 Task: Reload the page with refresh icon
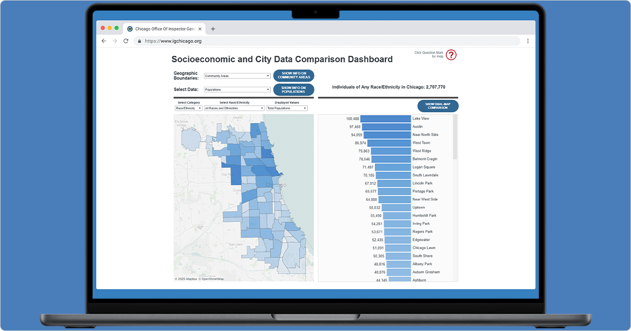[126, 41]
